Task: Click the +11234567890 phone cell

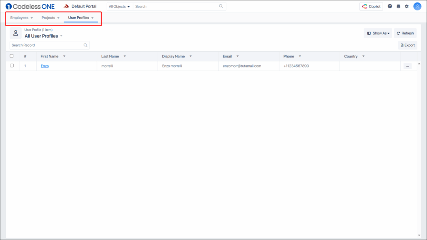Action: click(x=309, y=66)
